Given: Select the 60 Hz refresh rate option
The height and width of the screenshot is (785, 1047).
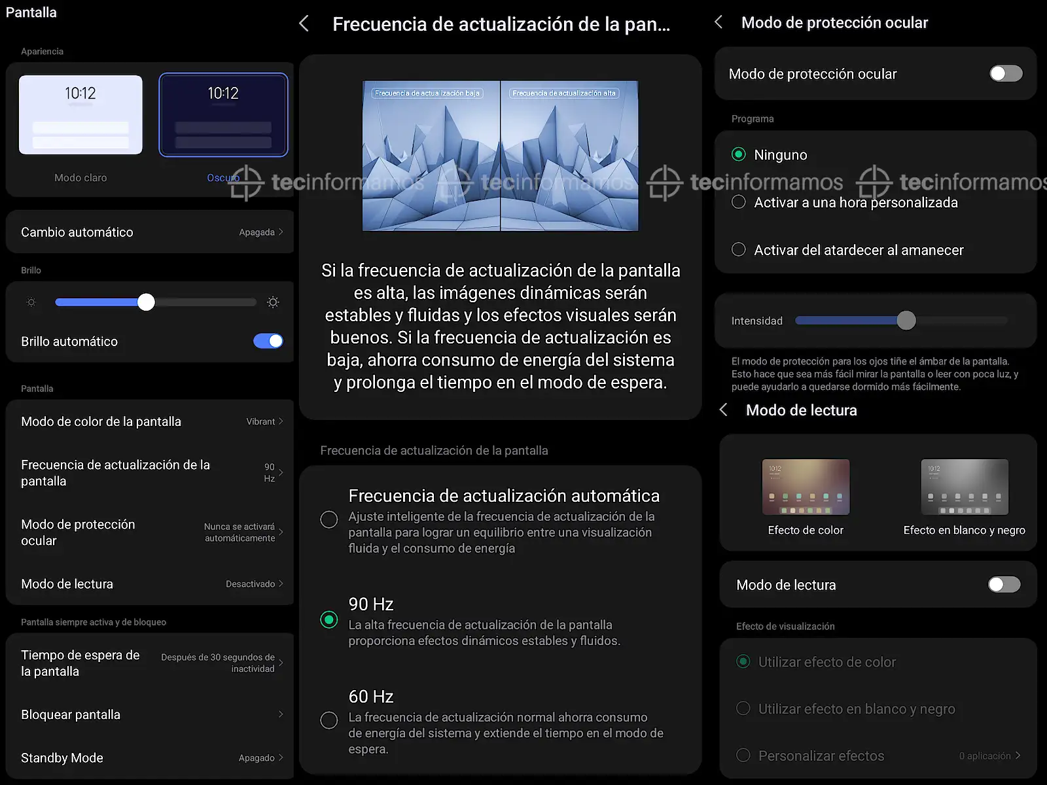Looking at the screenshot, I should click(329, 720).
